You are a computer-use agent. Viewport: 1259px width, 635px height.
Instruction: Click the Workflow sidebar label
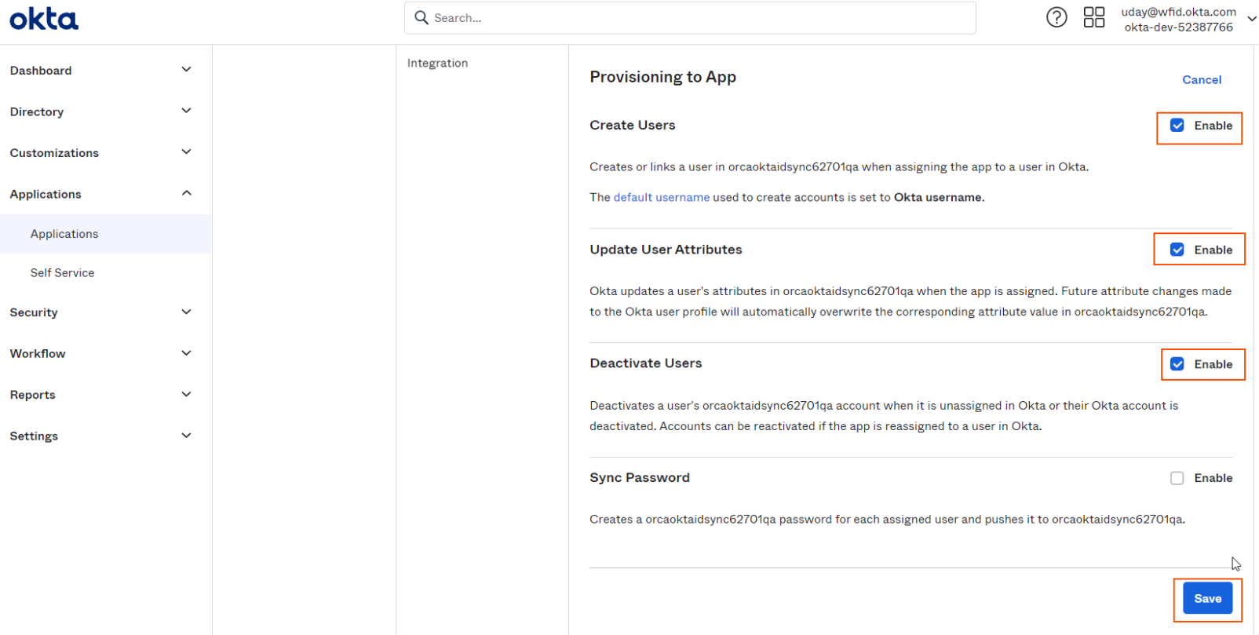tap(38, 354)
